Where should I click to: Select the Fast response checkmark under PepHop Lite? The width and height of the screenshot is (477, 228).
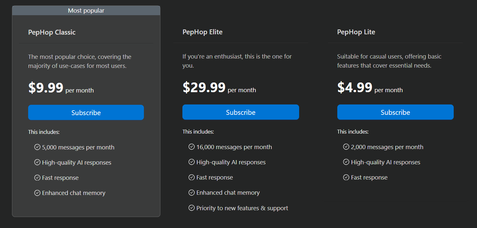(346, 177)
